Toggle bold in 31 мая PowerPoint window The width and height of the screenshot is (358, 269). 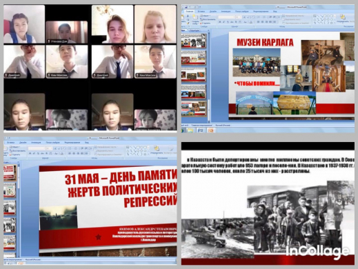point(30,153)
